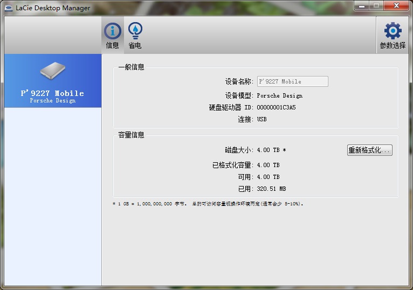Maximize the LaCie Desktop Manager window
413x290 pixels.
click(x=375, y=5)
